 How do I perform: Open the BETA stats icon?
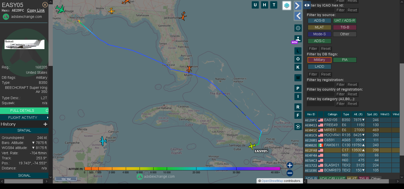298,39
